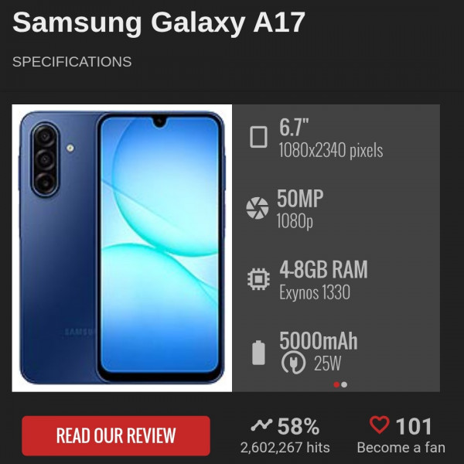Click the charging plug icon
Image resolution: width=464 pixels, height=464 pixels.
click(293, 362)
